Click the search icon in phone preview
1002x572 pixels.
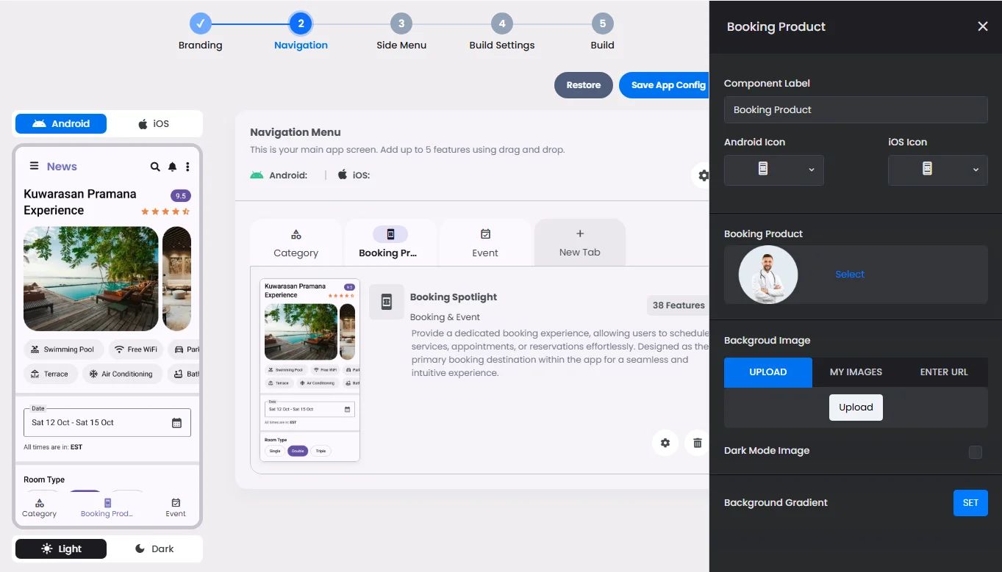click(x=155, y=167)
